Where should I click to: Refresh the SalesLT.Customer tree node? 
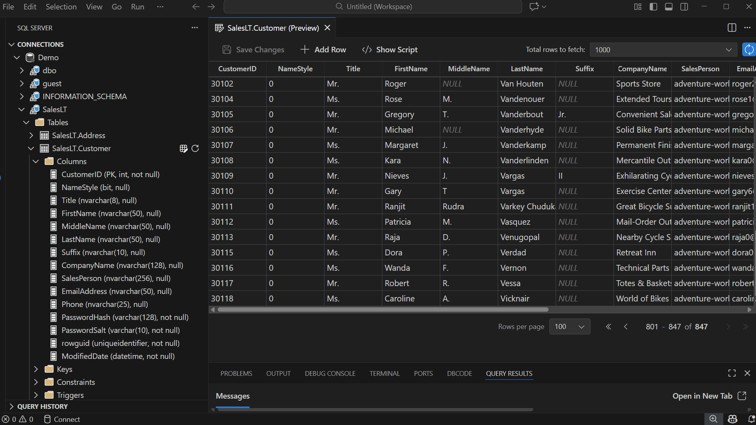195,148
